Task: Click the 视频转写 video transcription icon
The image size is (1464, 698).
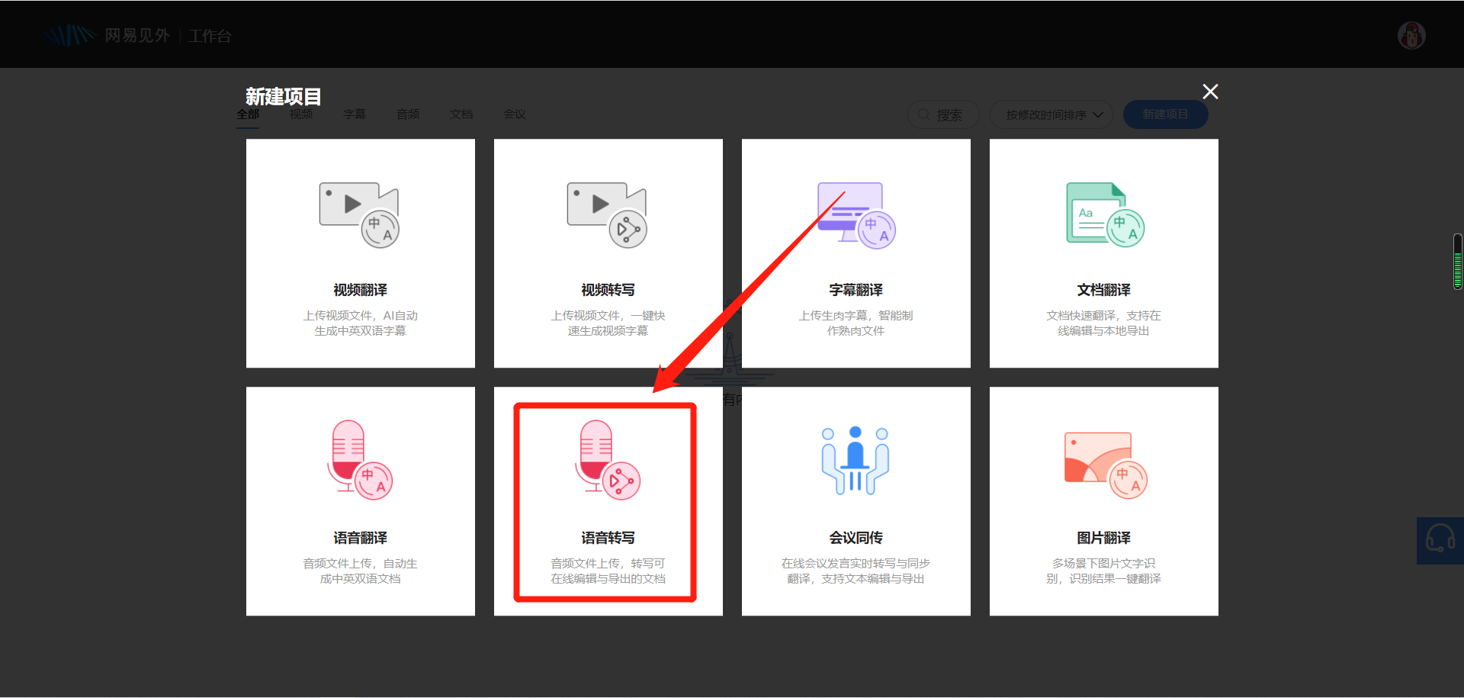Action: click(x=607, y=215)
